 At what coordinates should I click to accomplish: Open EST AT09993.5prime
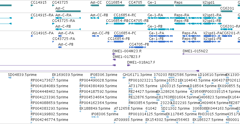point(128,120)
